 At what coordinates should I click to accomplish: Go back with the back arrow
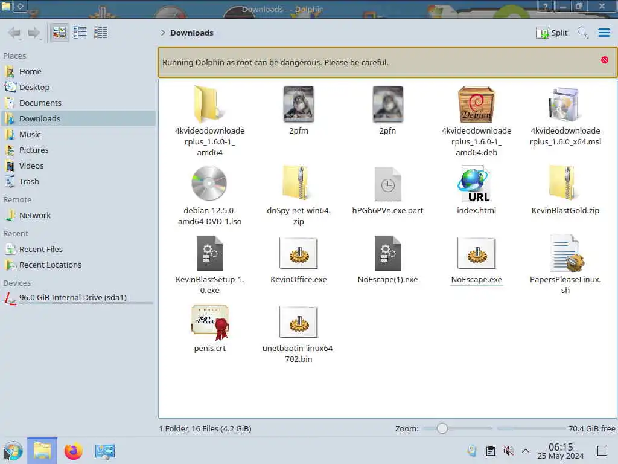pos(14,33)
